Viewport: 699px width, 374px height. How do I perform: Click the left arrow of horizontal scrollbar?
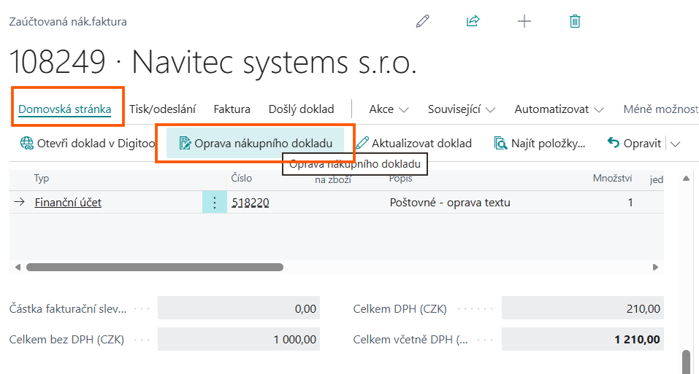18,268
